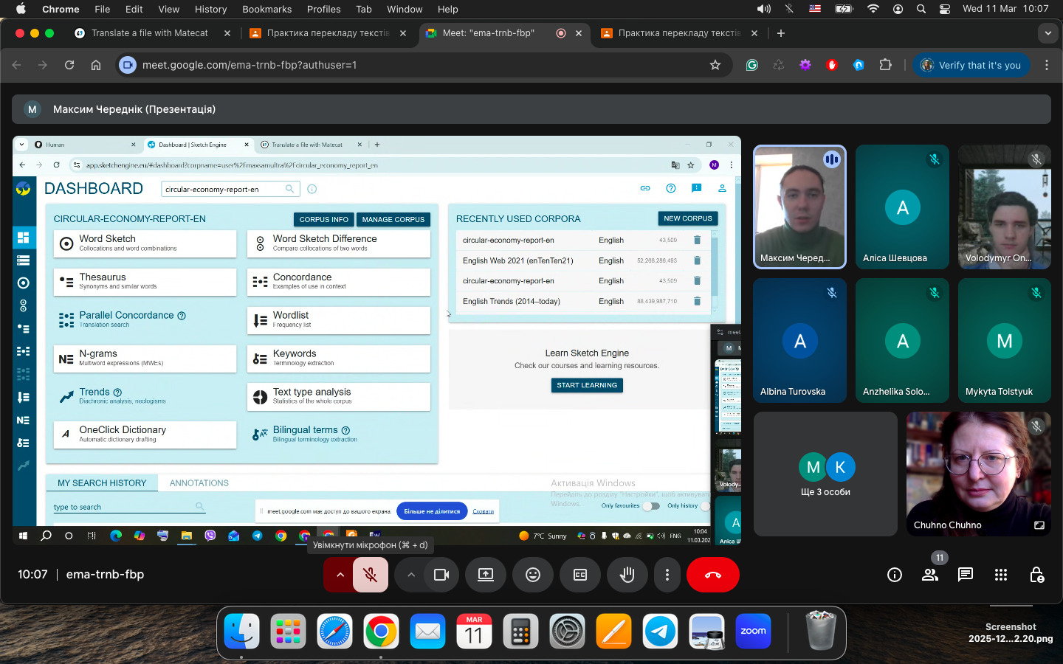Send a reaction with the emoji button
Viewport: 1063px width, 664px height.
[x=533, y=575]
